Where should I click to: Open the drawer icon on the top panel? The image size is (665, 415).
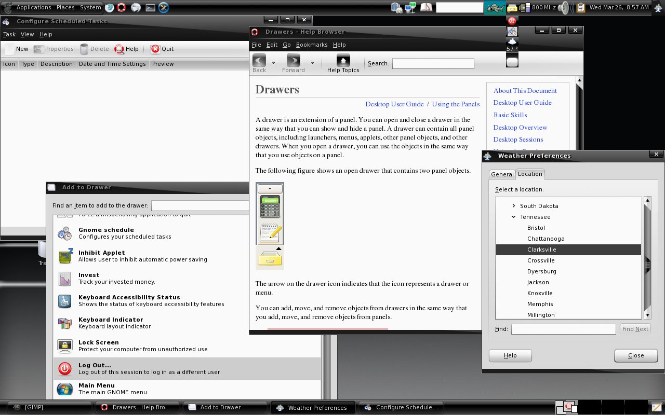tap(512, 7)
